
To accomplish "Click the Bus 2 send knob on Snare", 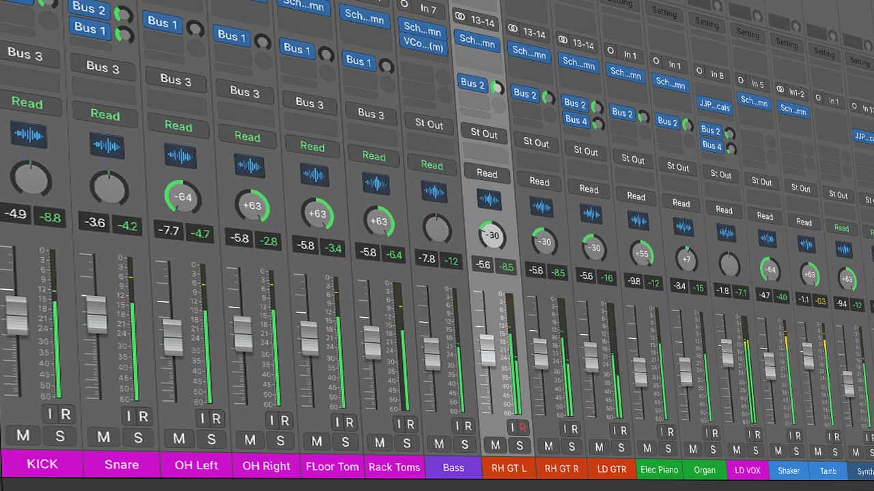I will click(x=124, y=14).
